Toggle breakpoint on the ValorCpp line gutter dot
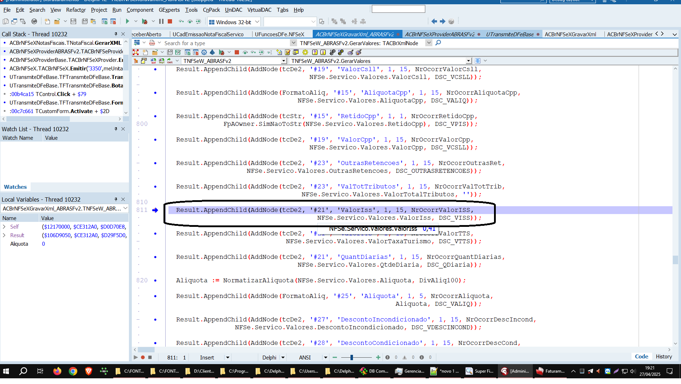This screenshot has height=384, width=681. pyautogui.click(x=155, y=140)
